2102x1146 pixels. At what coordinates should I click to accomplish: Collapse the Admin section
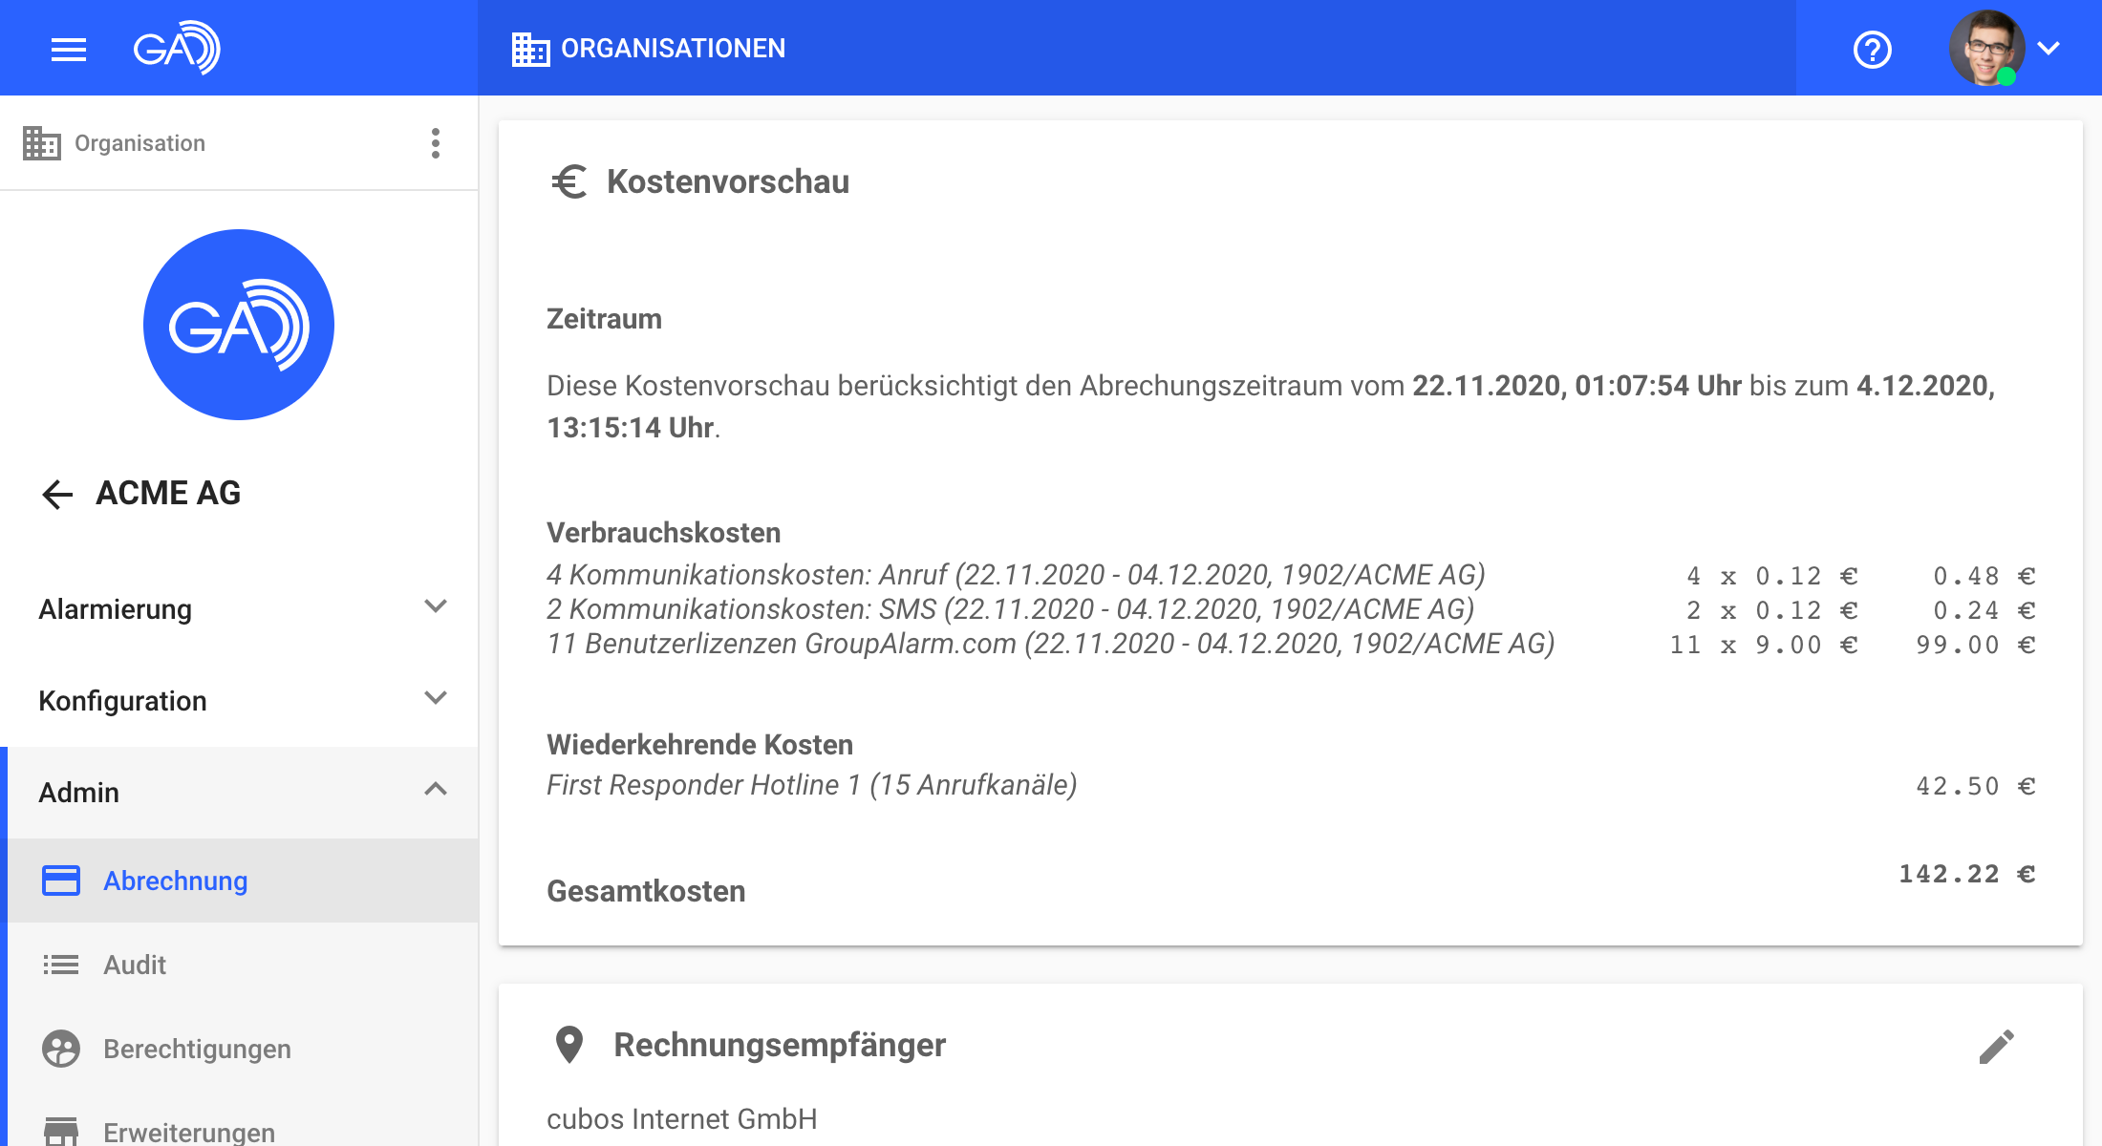coord(435,790)
